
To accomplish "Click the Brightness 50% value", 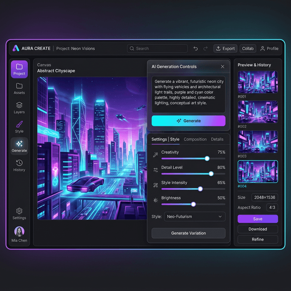I will (x=221, y=198).
